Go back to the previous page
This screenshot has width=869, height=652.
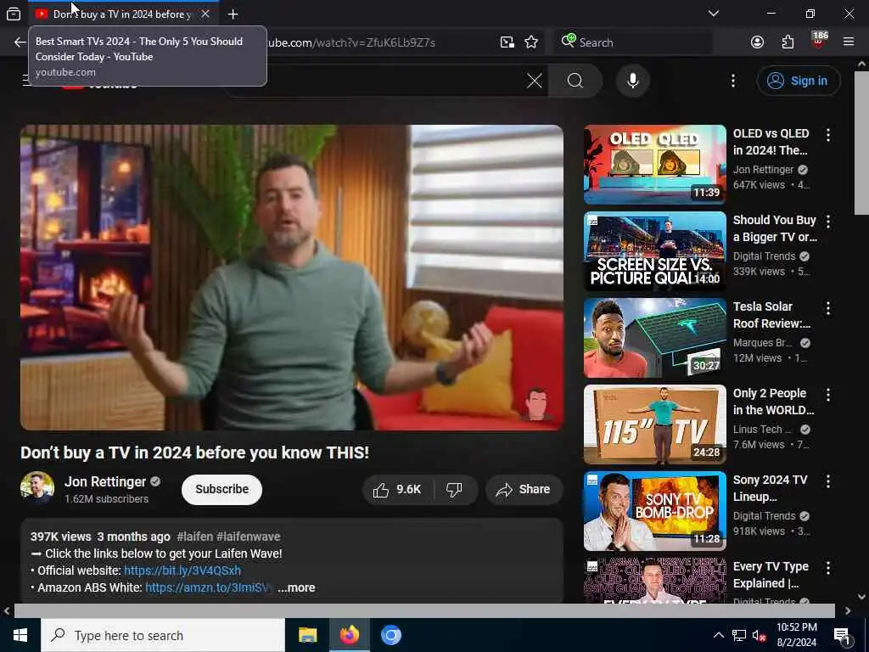pyautogui.click(x=20, y=42)
